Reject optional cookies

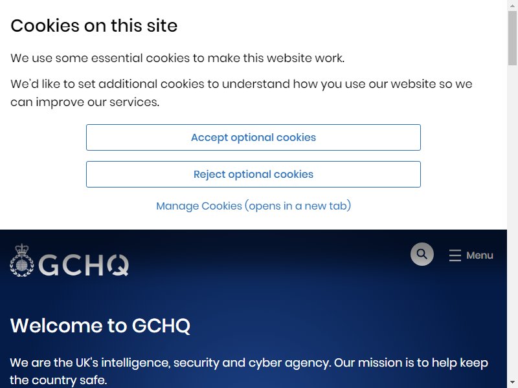253,174
